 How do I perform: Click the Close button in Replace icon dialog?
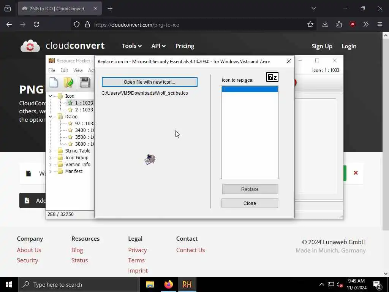pyautogui.click(x=250, y=203)
